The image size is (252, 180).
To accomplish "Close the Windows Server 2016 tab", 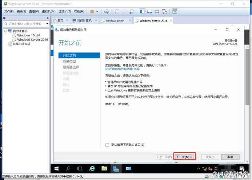I will (x=171, y=21).
